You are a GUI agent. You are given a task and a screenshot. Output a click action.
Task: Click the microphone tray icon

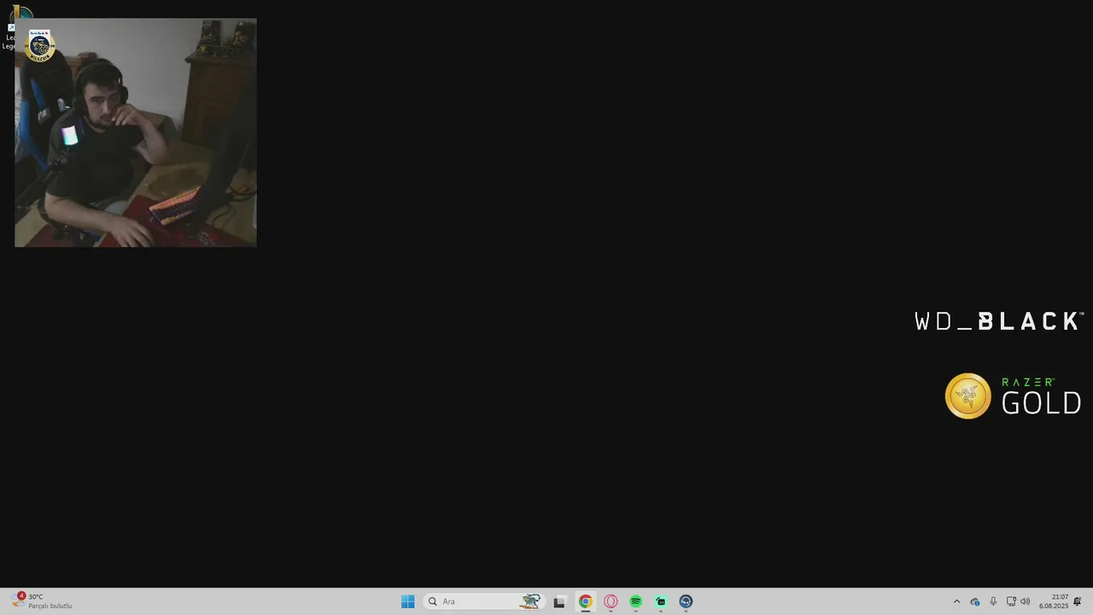coord(993,601)
